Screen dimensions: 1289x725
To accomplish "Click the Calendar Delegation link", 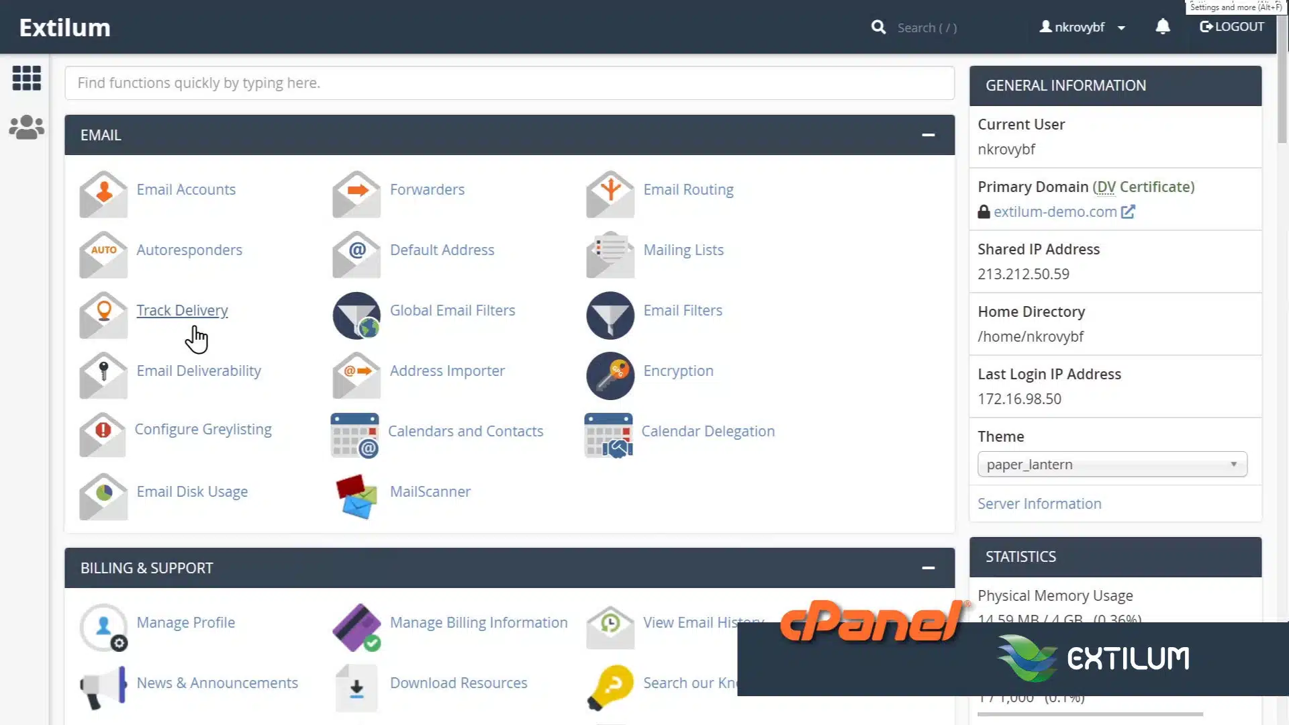I will [x=708, y=431].
